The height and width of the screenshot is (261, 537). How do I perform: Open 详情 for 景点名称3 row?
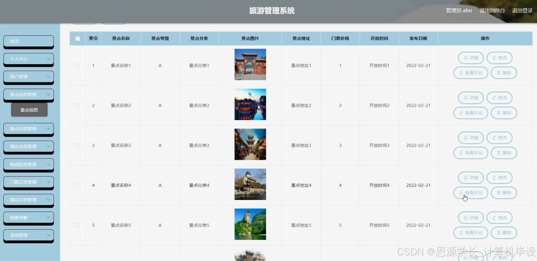(x=471, y=138)
